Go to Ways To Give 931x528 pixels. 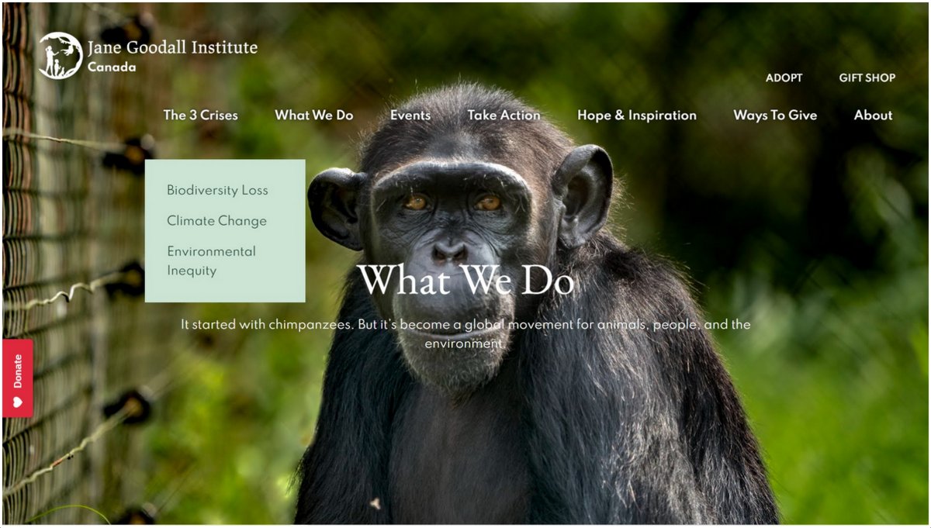(775, 115)
